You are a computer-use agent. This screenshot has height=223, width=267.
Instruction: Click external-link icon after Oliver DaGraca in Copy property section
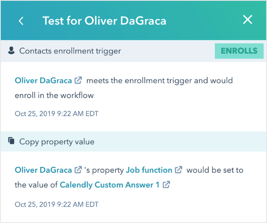click(79, 170)
